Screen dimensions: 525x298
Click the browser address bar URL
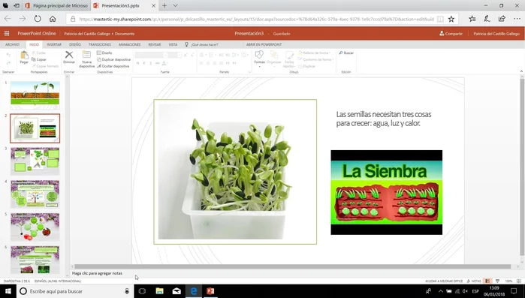[256, 19]
